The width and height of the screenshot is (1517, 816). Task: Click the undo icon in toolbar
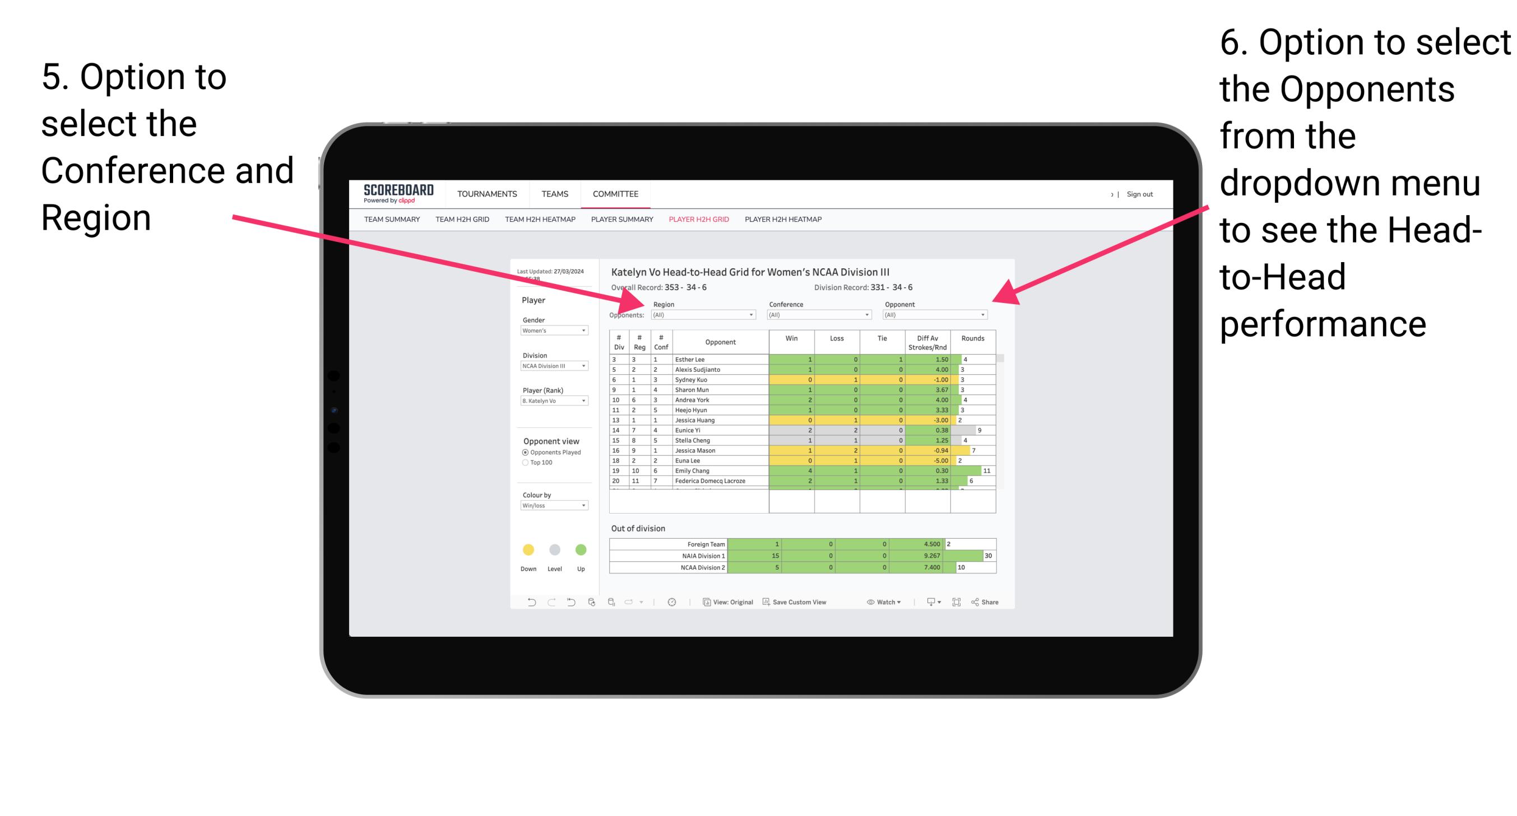(x=524, y=603)
